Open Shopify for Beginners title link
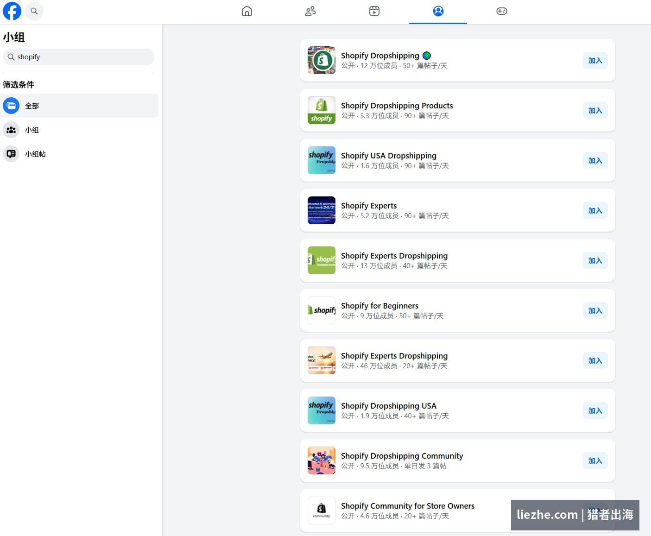This screenshot has height=536, width=651. 379,306
